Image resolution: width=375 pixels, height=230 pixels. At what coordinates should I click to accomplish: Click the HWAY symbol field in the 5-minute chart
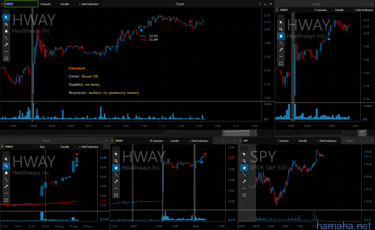[296, 10]
